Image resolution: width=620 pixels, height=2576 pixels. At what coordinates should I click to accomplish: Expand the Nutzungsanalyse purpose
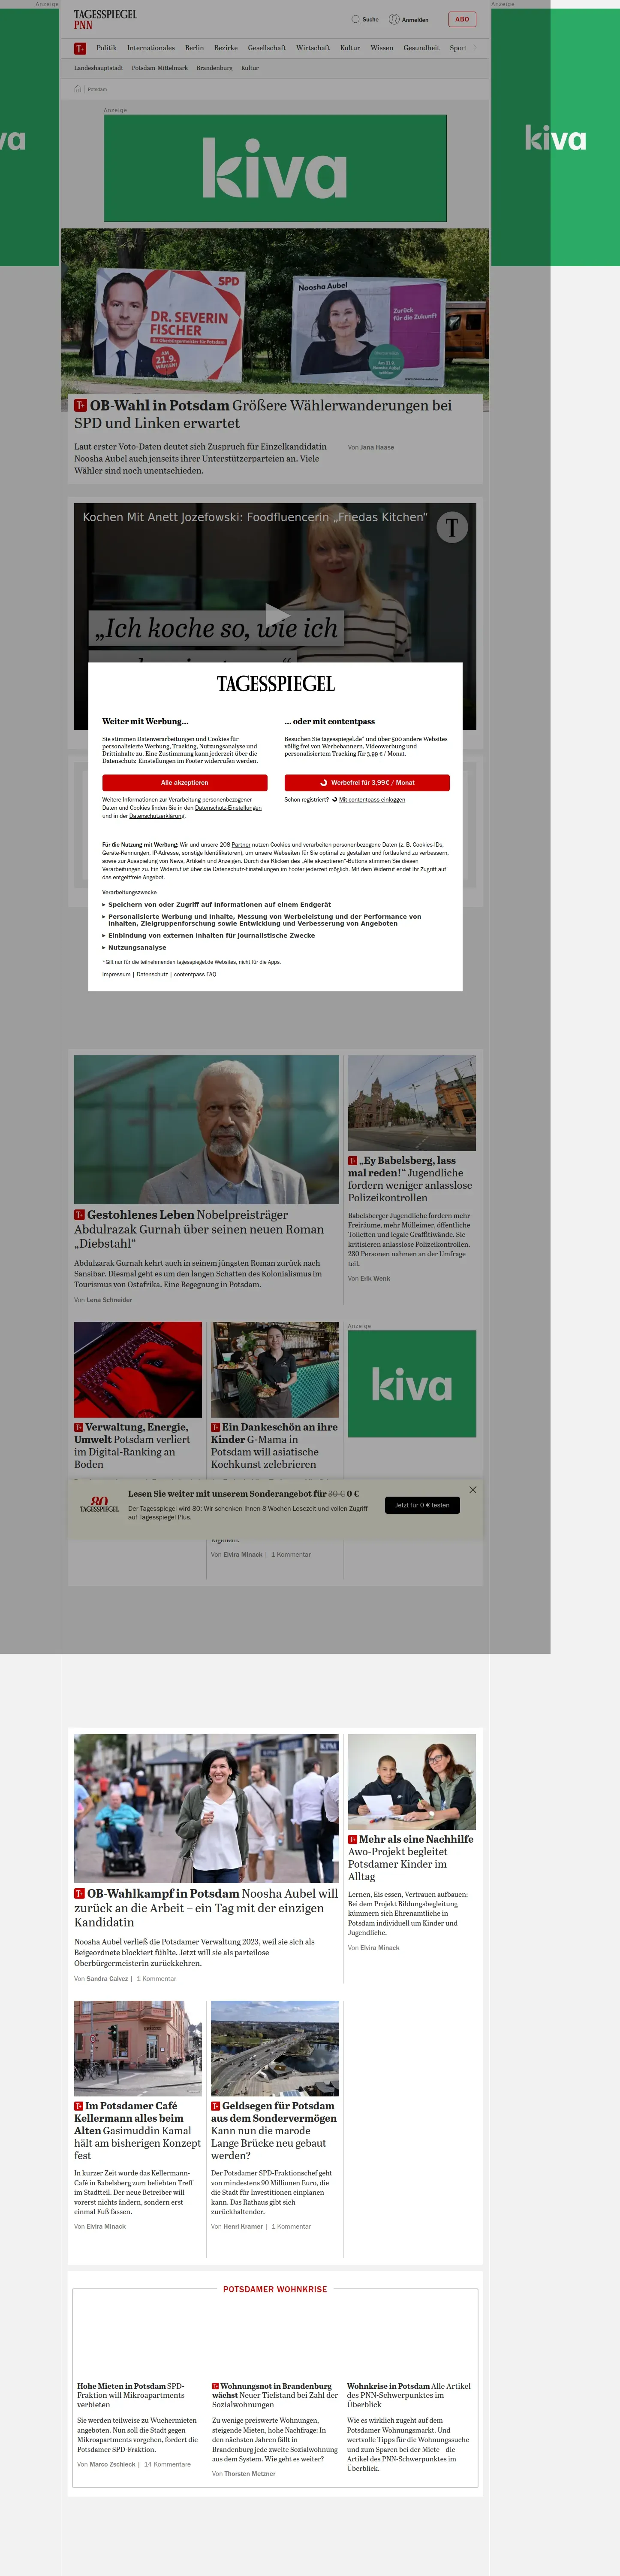coord(134,947)
